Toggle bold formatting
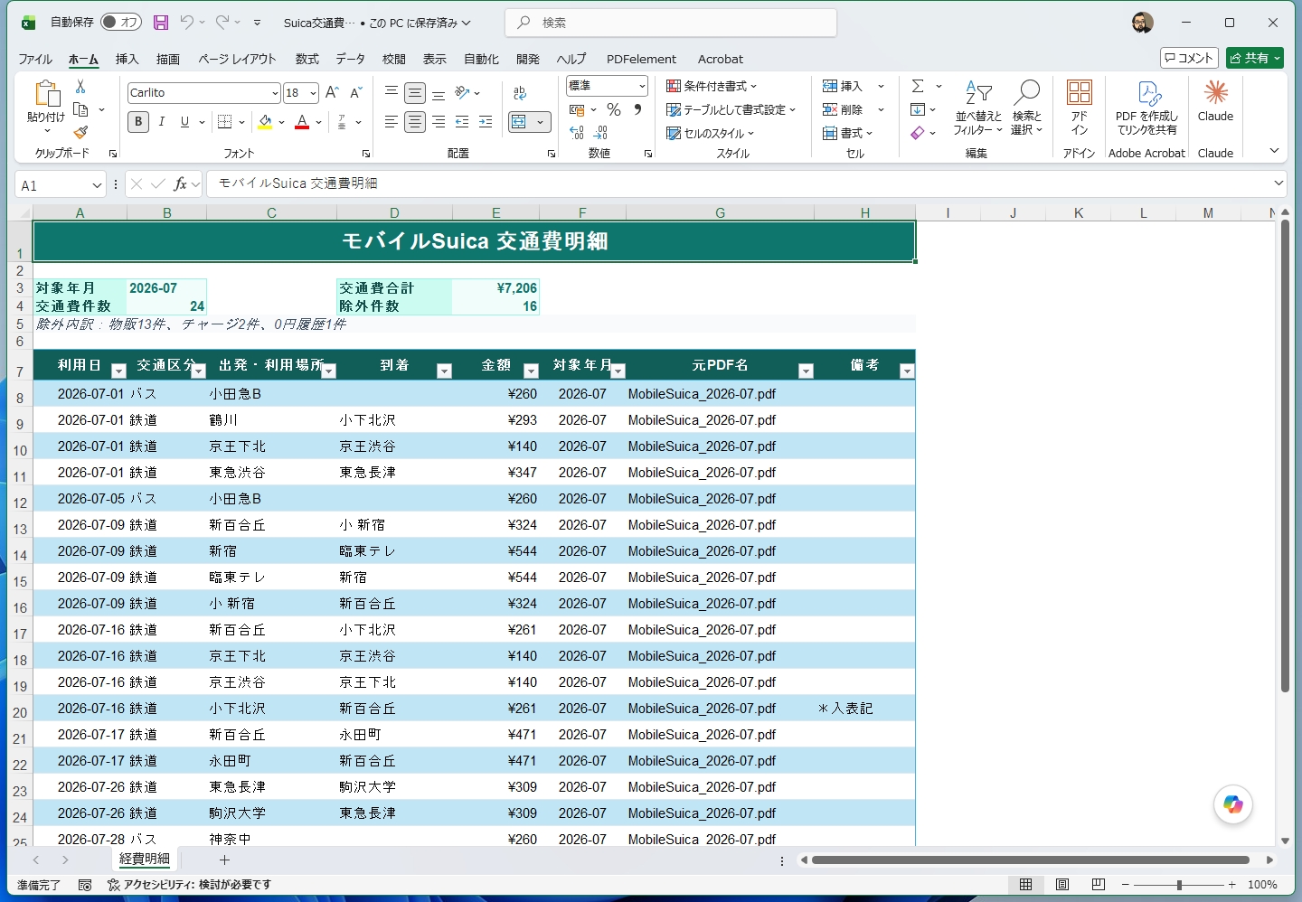Screen dimensions: 1302x902 tap(138, 122)
